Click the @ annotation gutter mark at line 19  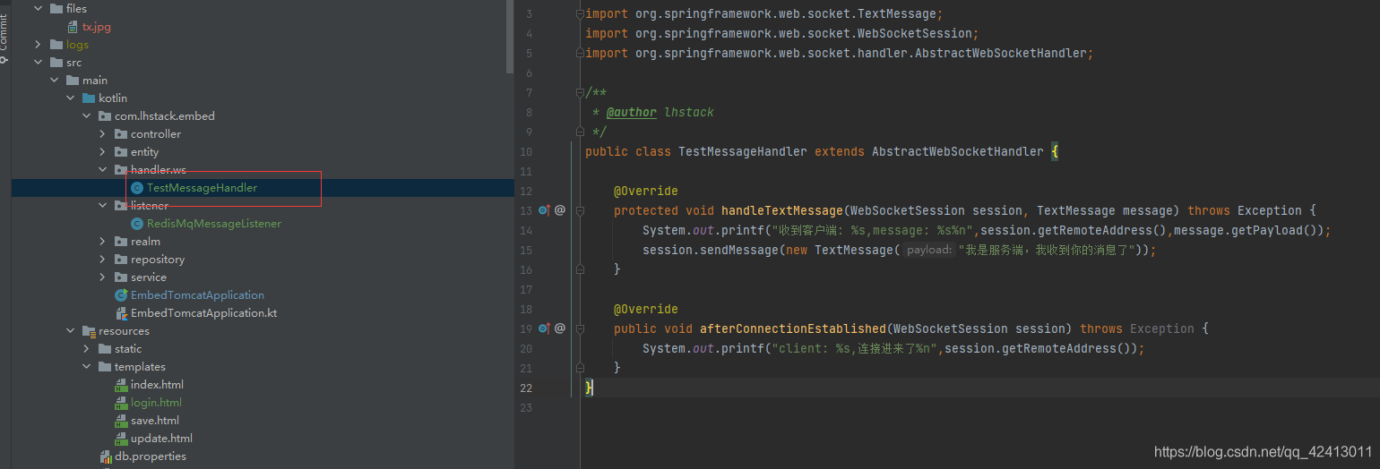click(x=560, y=328)
